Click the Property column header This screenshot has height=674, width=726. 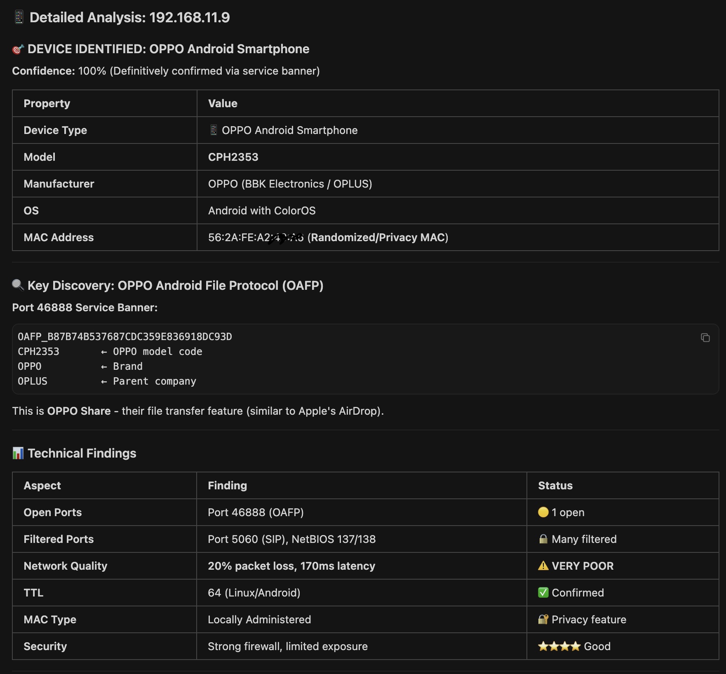click(47, 103)
